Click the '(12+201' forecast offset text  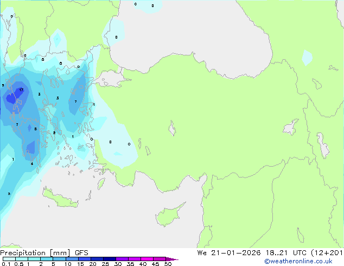[327, 253]
